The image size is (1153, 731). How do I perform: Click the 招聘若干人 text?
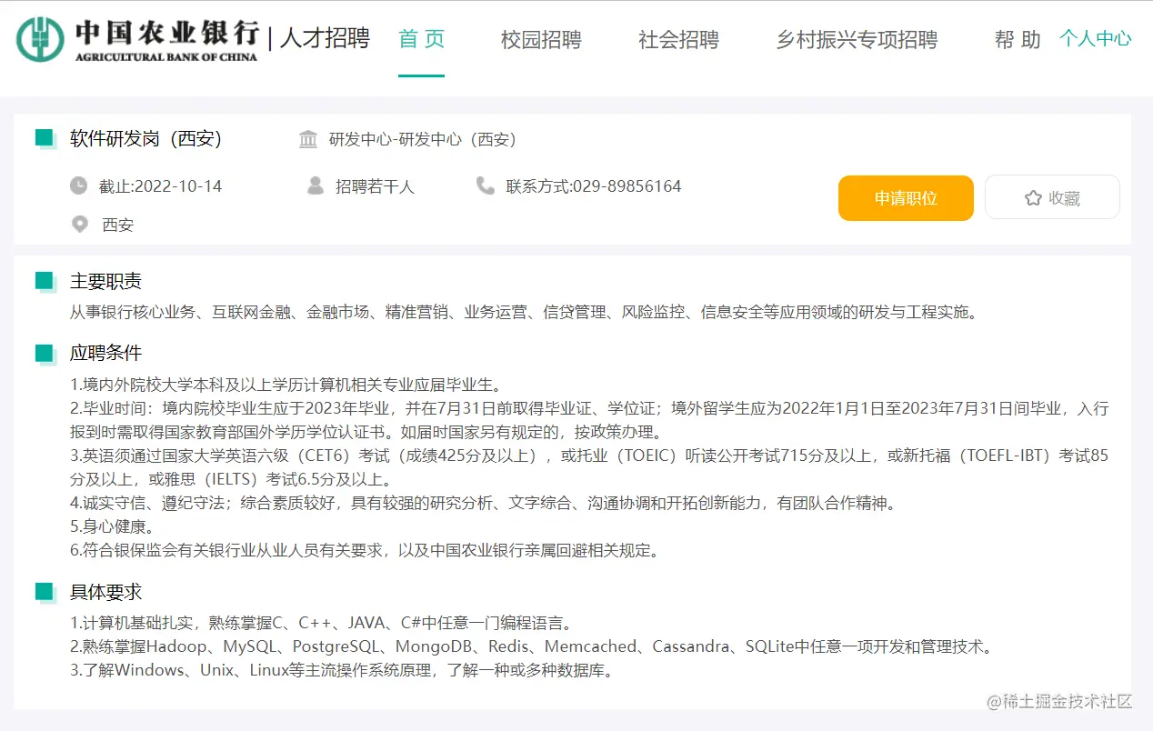(x=375, y=186)
